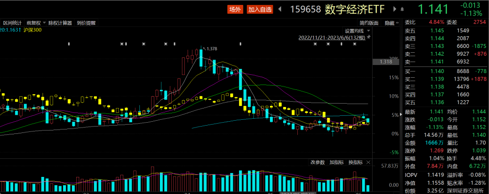
Task: Click the 1.318 price axis label
Action: pos(385,62)
